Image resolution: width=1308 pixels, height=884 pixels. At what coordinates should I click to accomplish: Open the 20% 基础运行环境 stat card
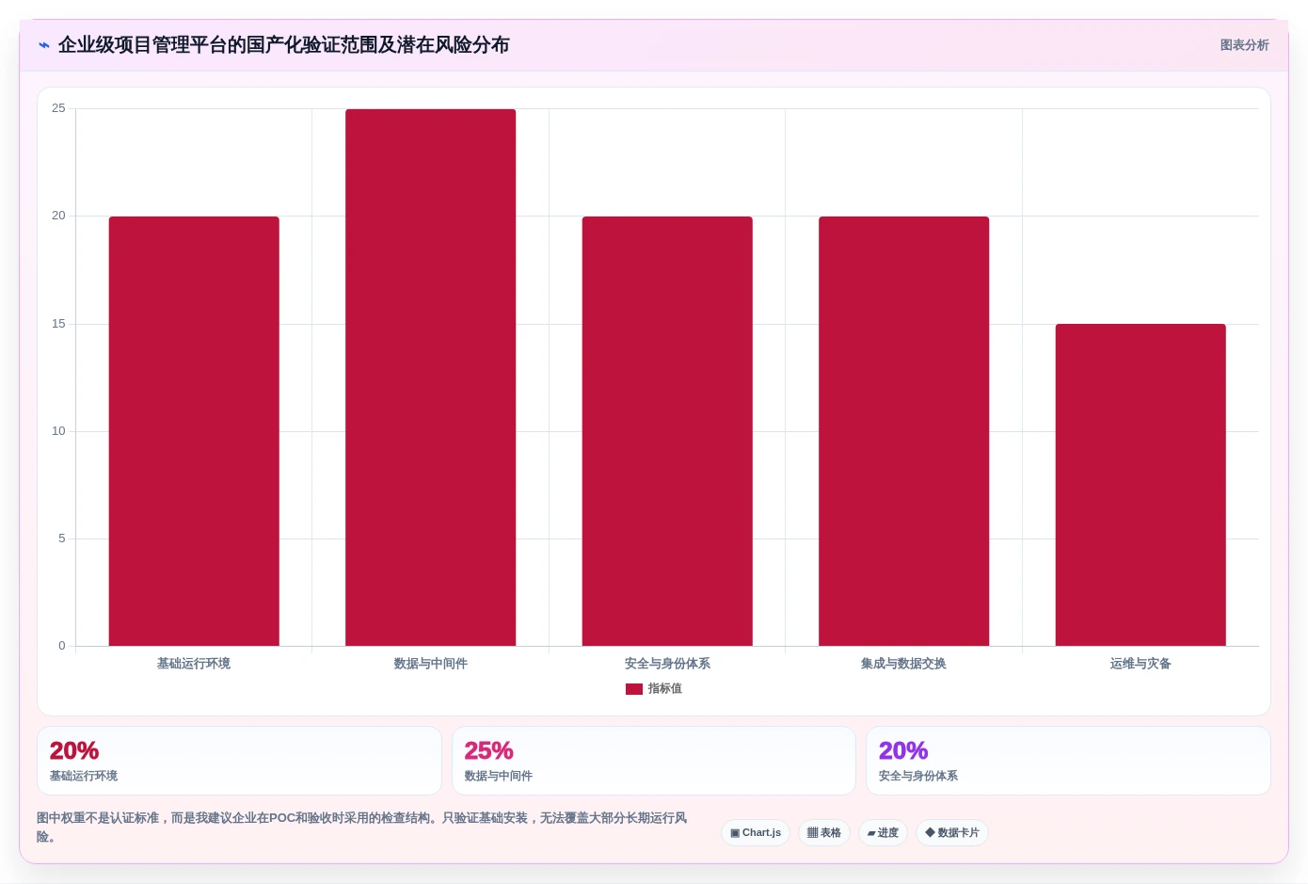tap(239, 761)
